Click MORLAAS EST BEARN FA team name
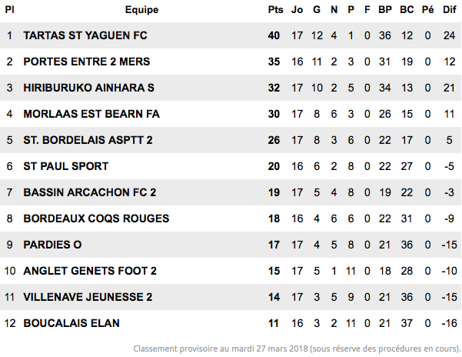This screenshot has height=357, width=462. coord(91,114)
